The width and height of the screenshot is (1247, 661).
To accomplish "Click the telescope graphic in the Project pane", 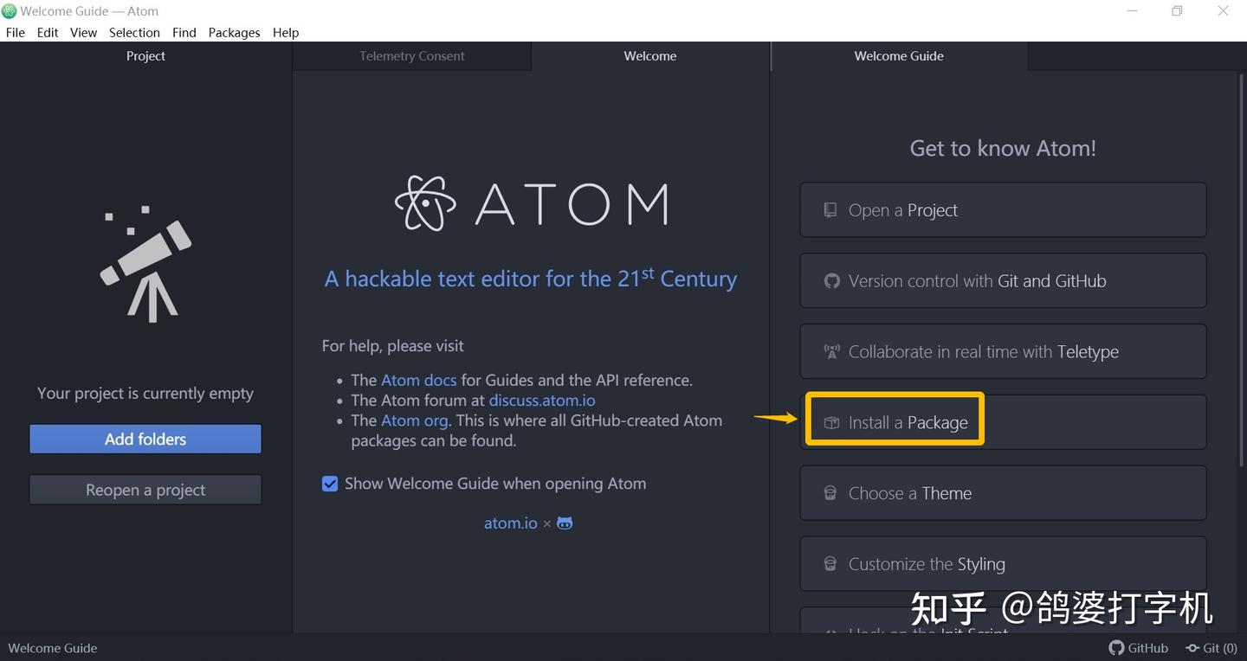I will [x=145, y=262].
